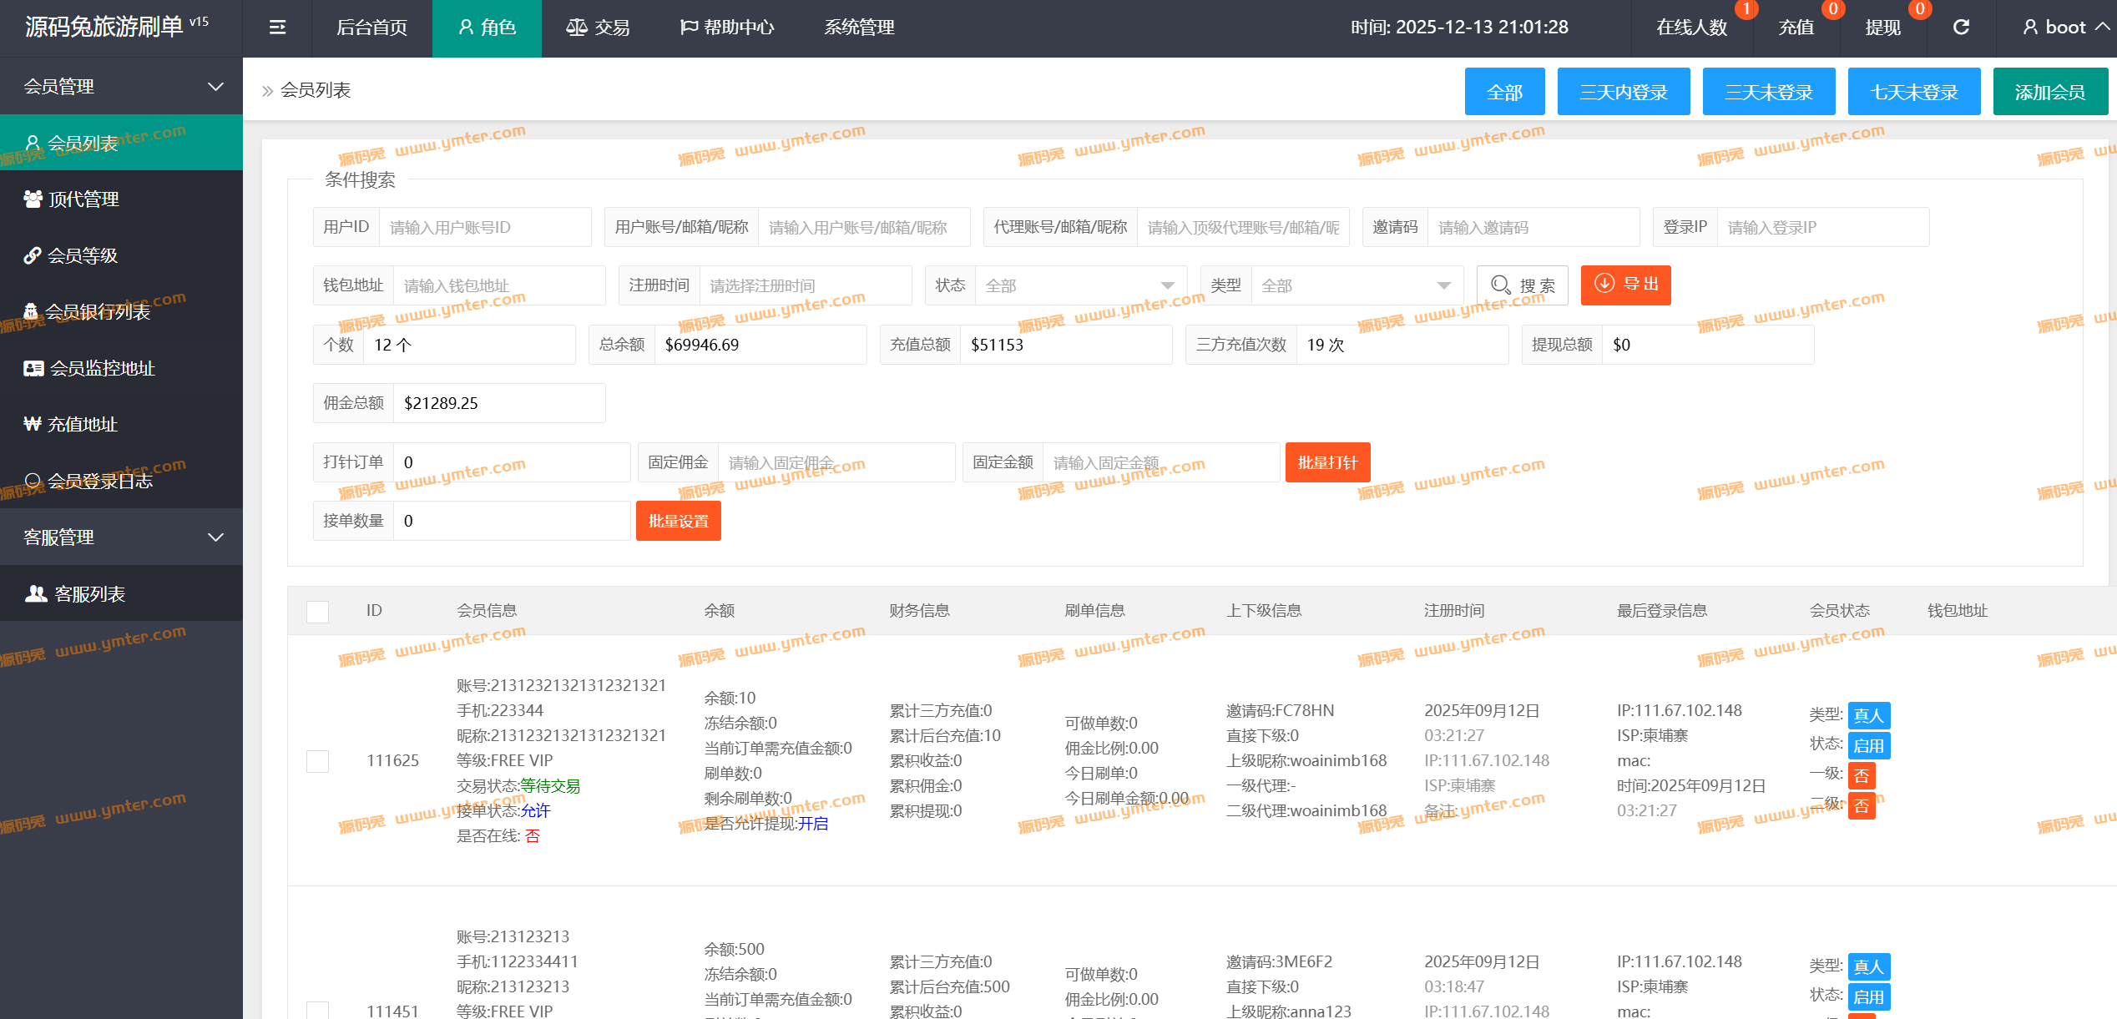Switch to the 交易 top menu
Screen dimensions: 2117x1019
coord(598,28)
